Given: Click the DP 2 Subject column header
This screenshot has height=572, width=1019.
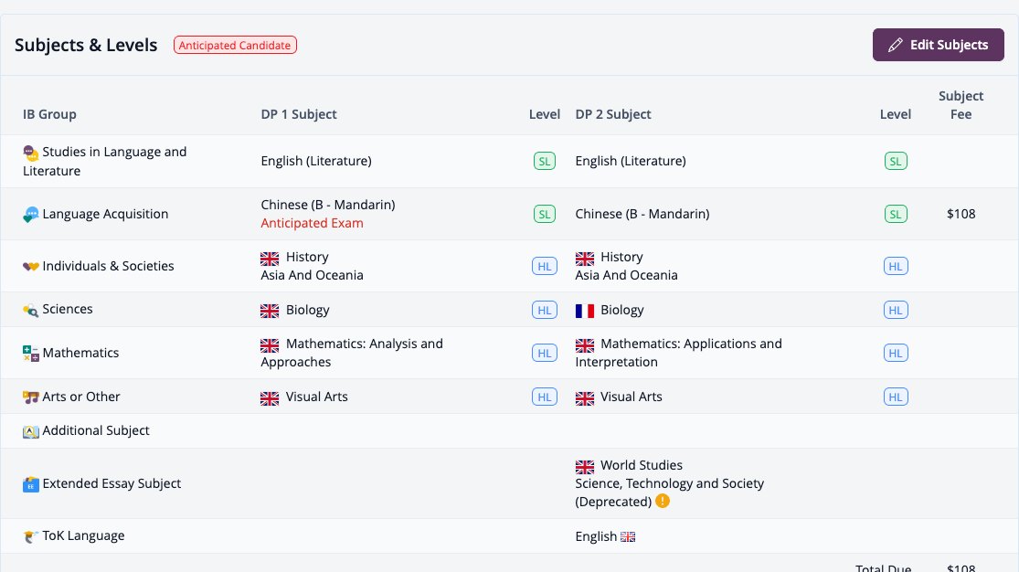Looking at the screenshot, I should coord(613,114).
